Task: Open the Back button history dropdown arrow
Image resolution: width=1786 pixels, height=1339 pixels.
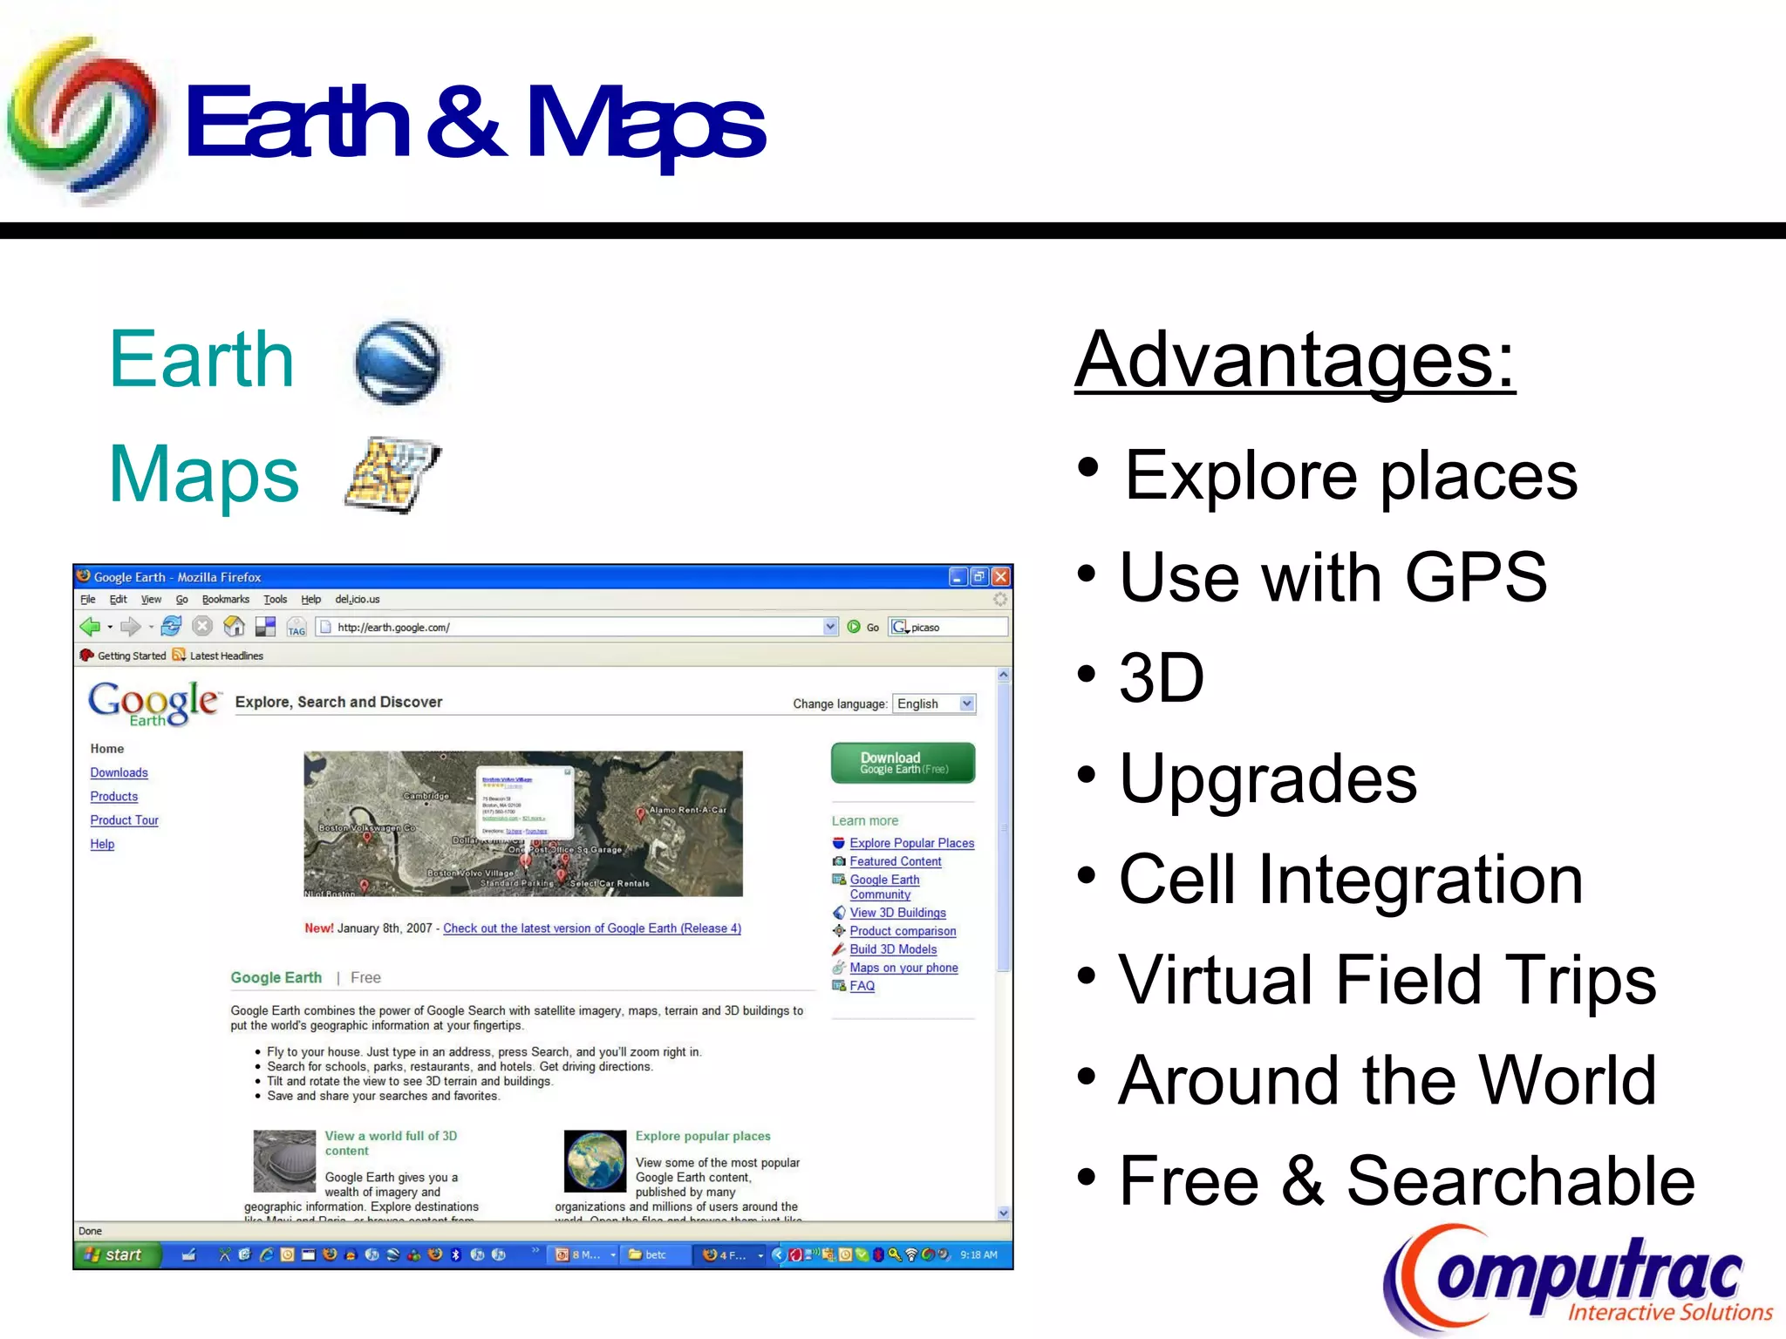Action: click(110, 627)
